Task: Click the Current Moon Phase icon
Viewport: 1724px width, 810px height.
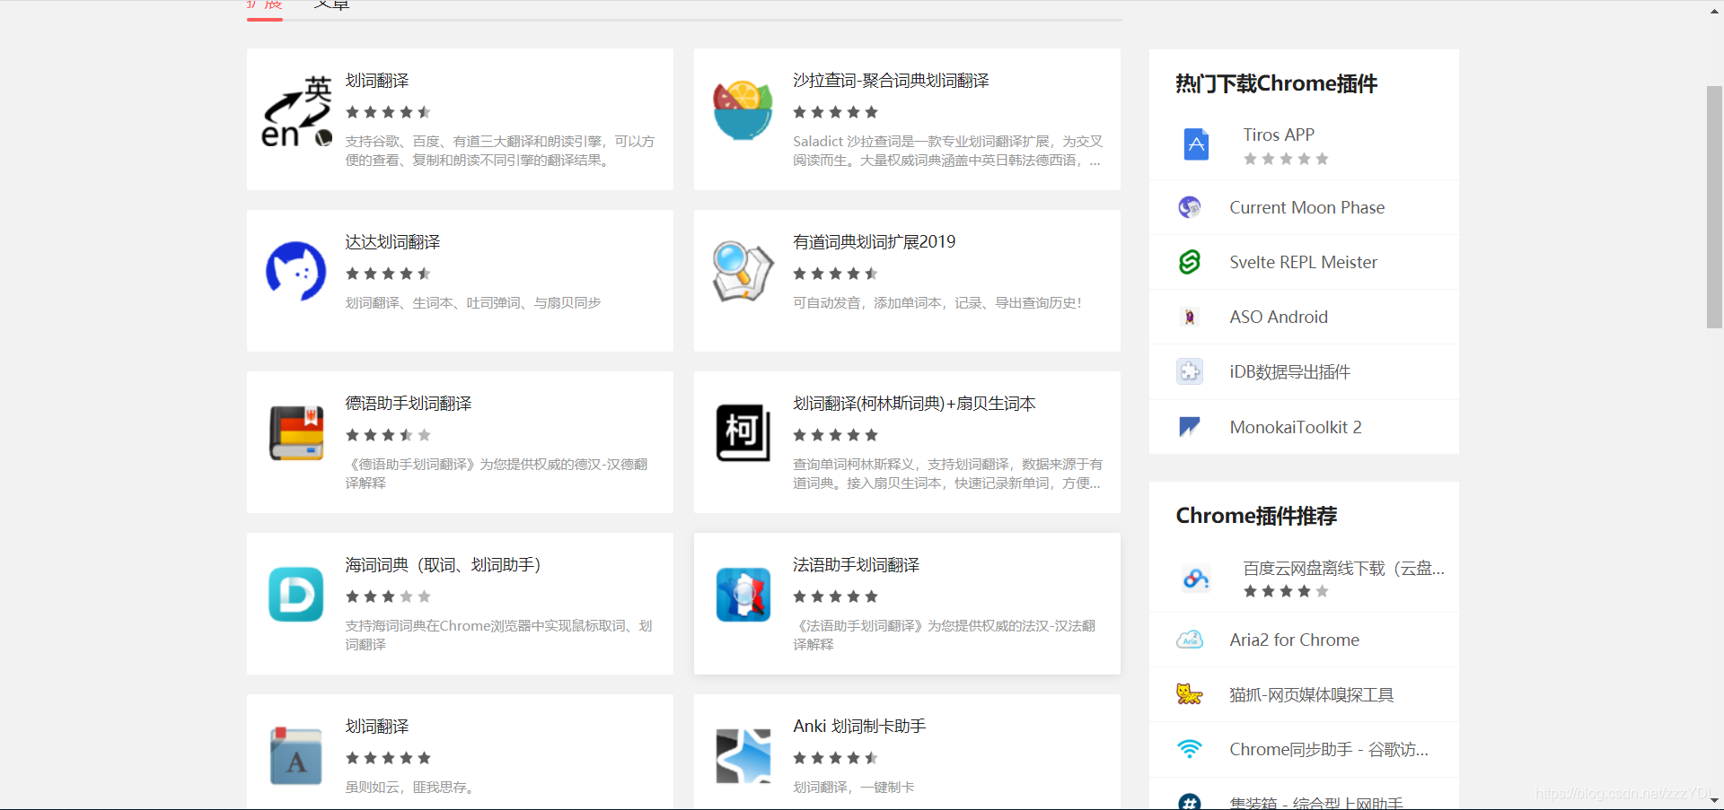Action: [x=1190, y=207]
